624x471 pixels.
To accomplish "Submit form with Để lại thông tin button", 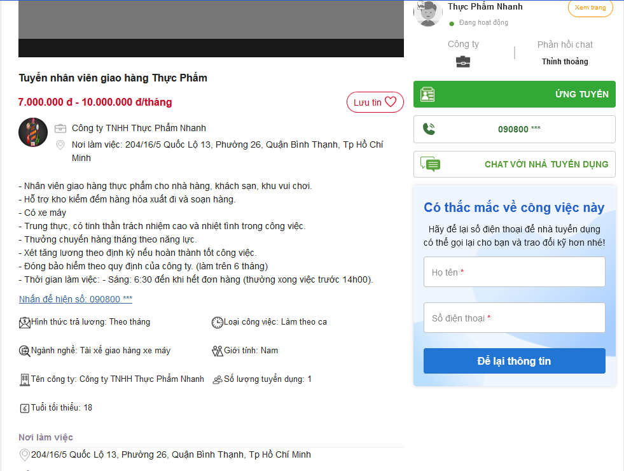I will [514, 361].
